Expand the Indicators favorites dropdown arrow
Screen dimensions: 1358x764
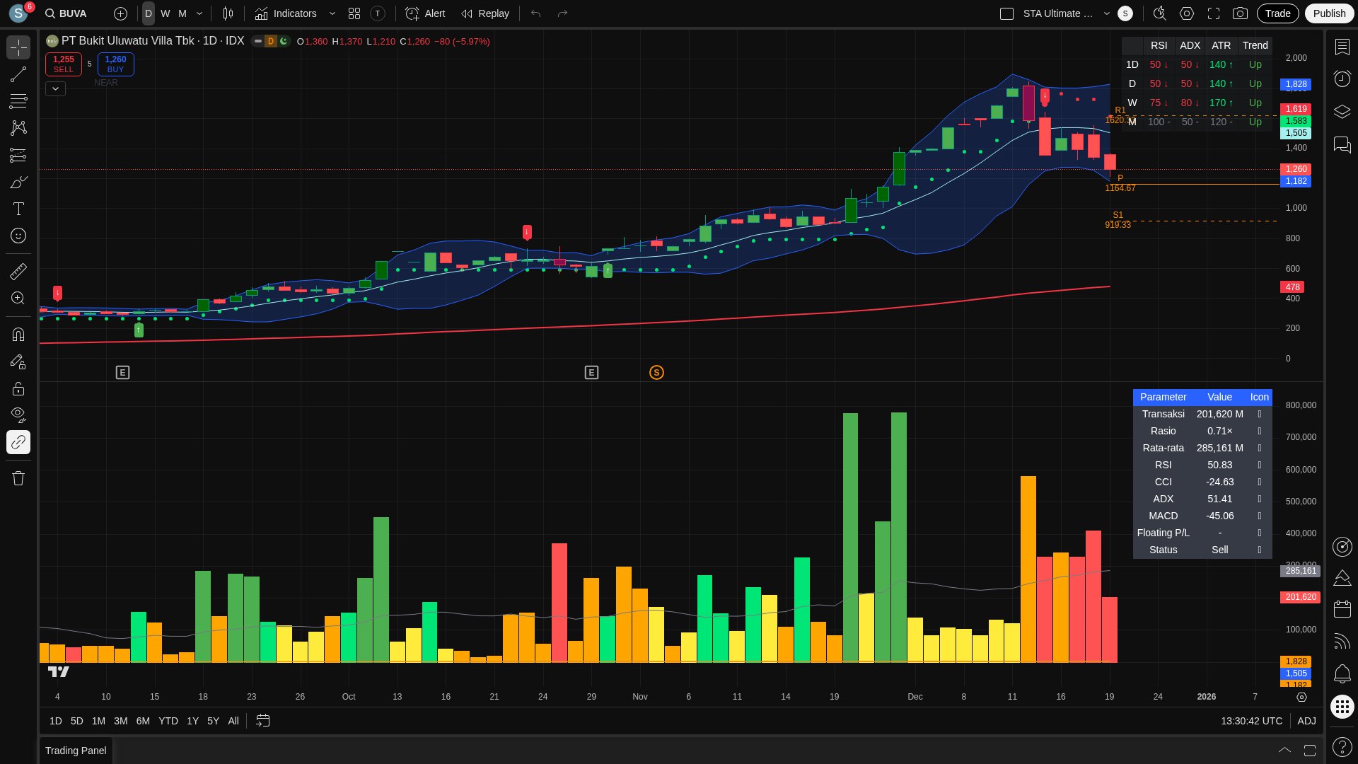(332, 13)
